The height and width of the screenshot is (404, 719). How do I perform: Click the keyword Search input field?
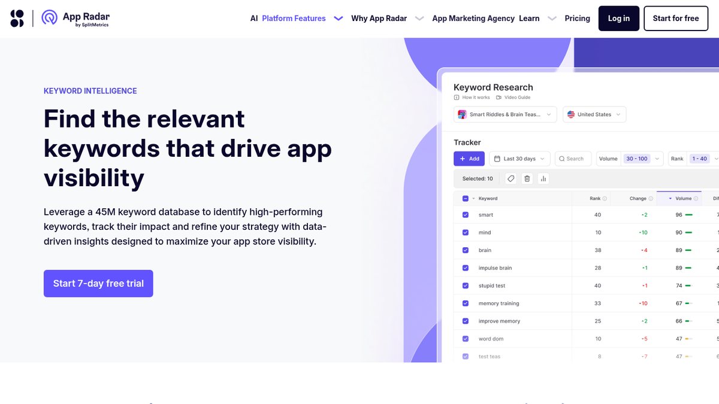573,159
